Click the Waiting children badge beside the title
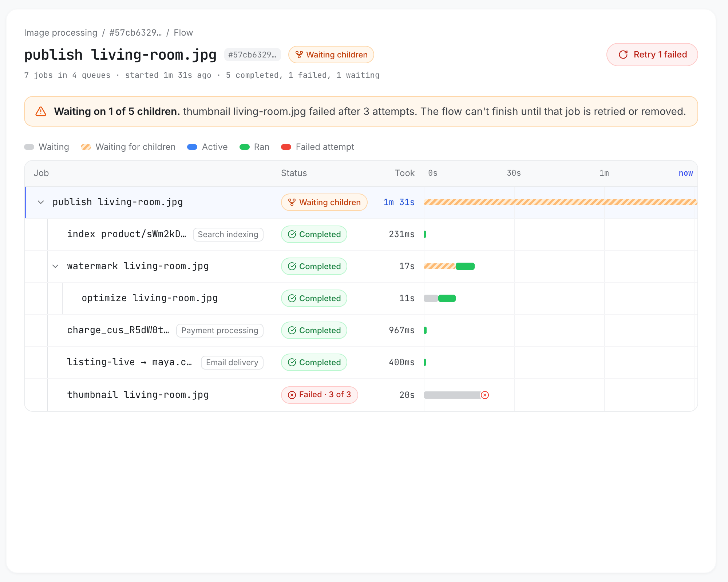This screenshot has width=728, height=582. click(331, 55)
